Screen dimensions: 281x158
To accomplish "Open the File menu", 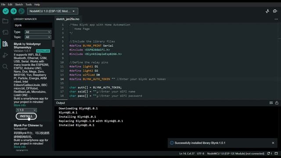I will (3, 4).
